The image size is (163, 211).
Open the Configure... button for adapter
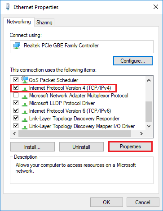(133, 61)
